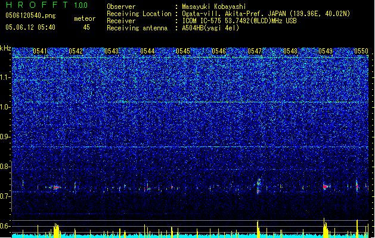Click the 0.6 kHz axis label
Screen dimensions: 375x238
click(x=5, y=226)
